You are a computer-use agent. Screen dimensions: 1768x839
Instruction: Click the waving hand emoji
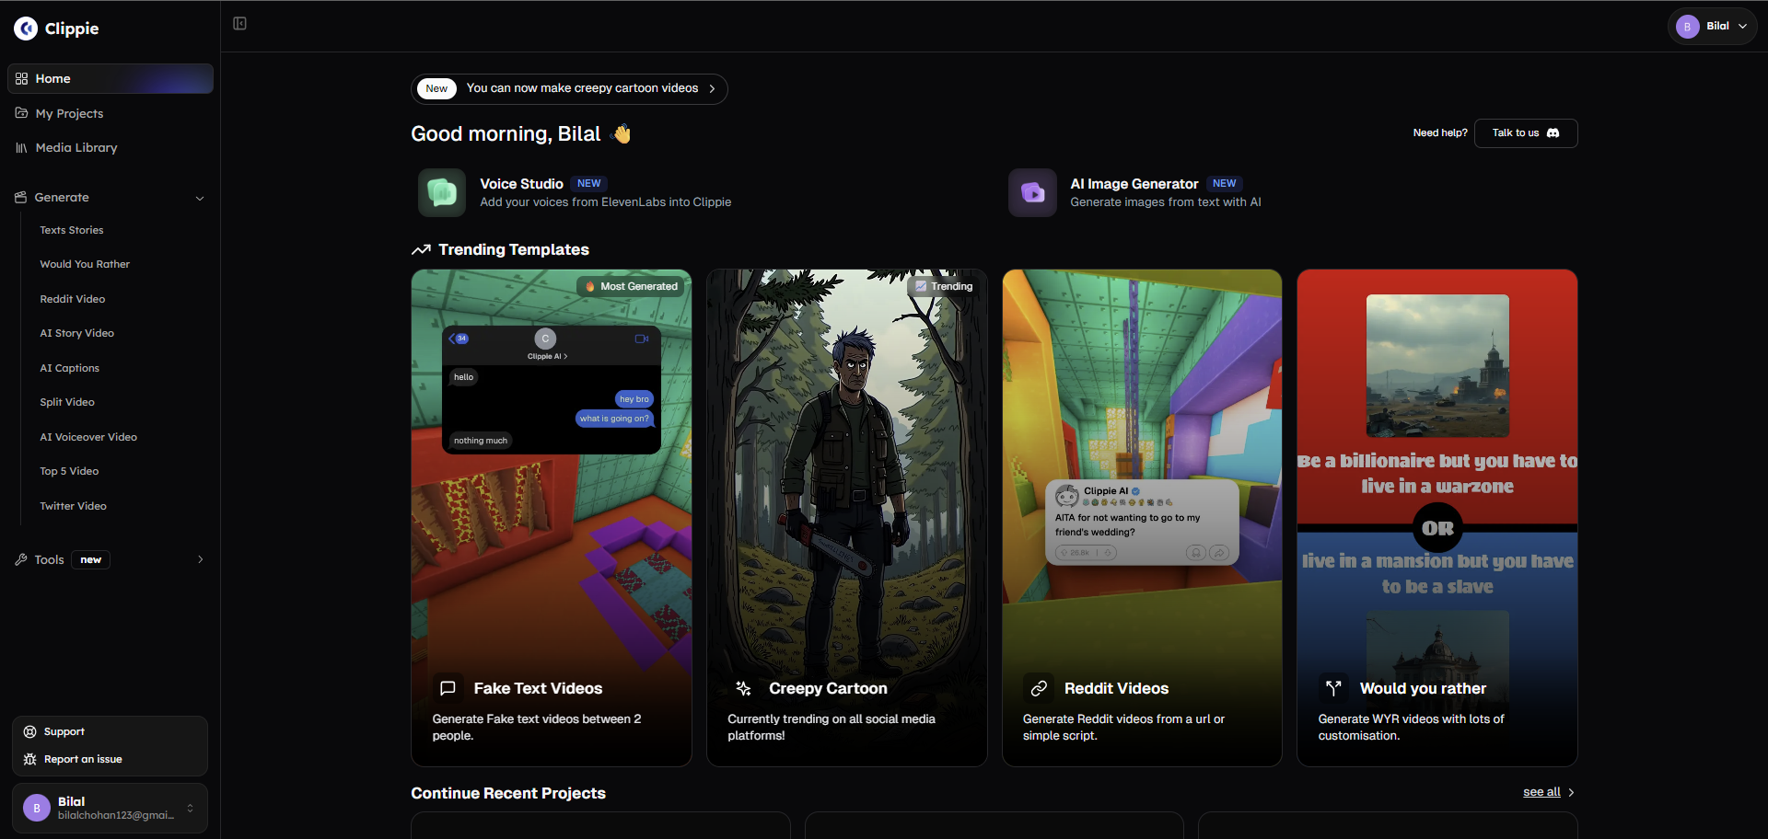(622, 134)
